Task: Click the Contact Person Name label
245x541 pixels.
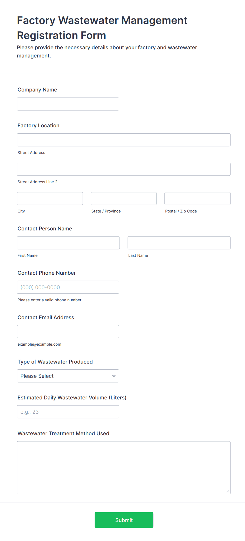Action: pos(45,229)
